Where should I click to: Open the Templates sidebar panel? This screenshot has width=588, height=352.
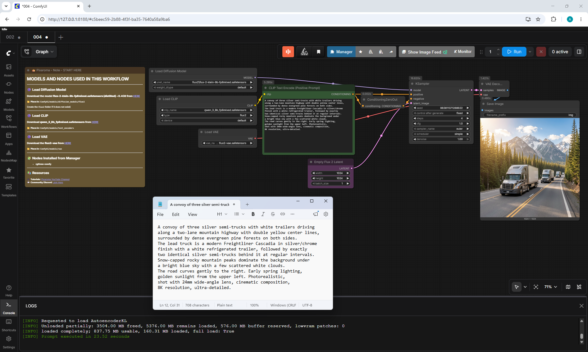pos(9,190)
